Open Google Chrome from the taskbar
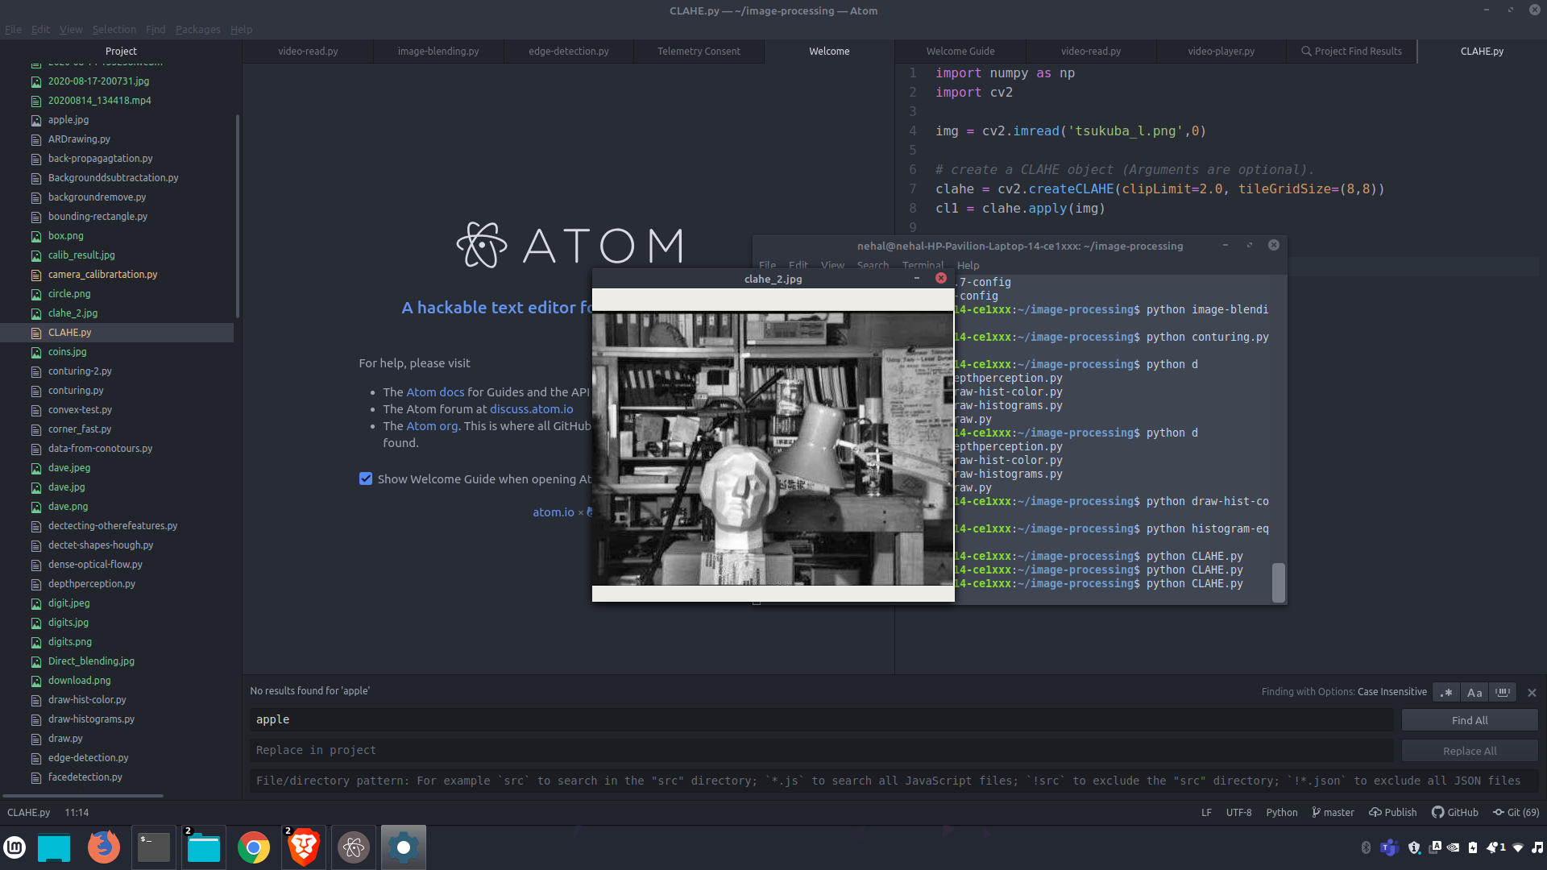The height and width of the screenshot is (870, 1547). click(254, 847)
